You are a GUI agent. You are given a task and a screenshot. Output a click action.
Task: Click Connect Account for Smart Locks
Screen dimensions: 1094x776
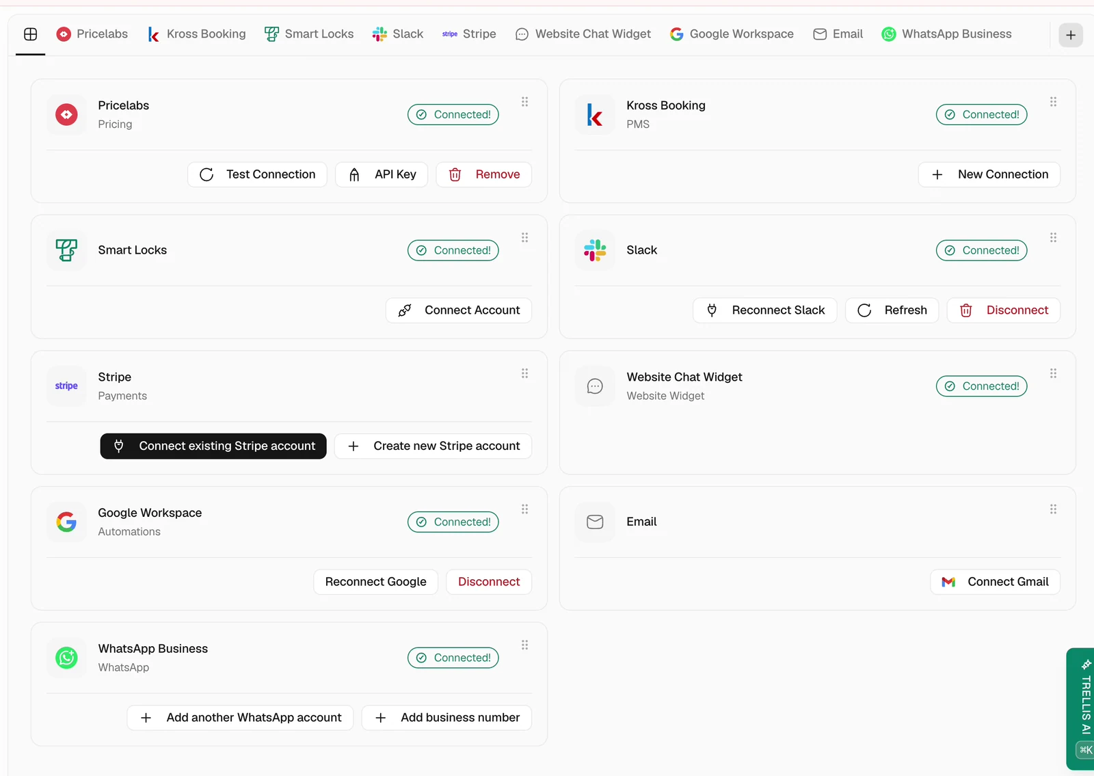459,310
